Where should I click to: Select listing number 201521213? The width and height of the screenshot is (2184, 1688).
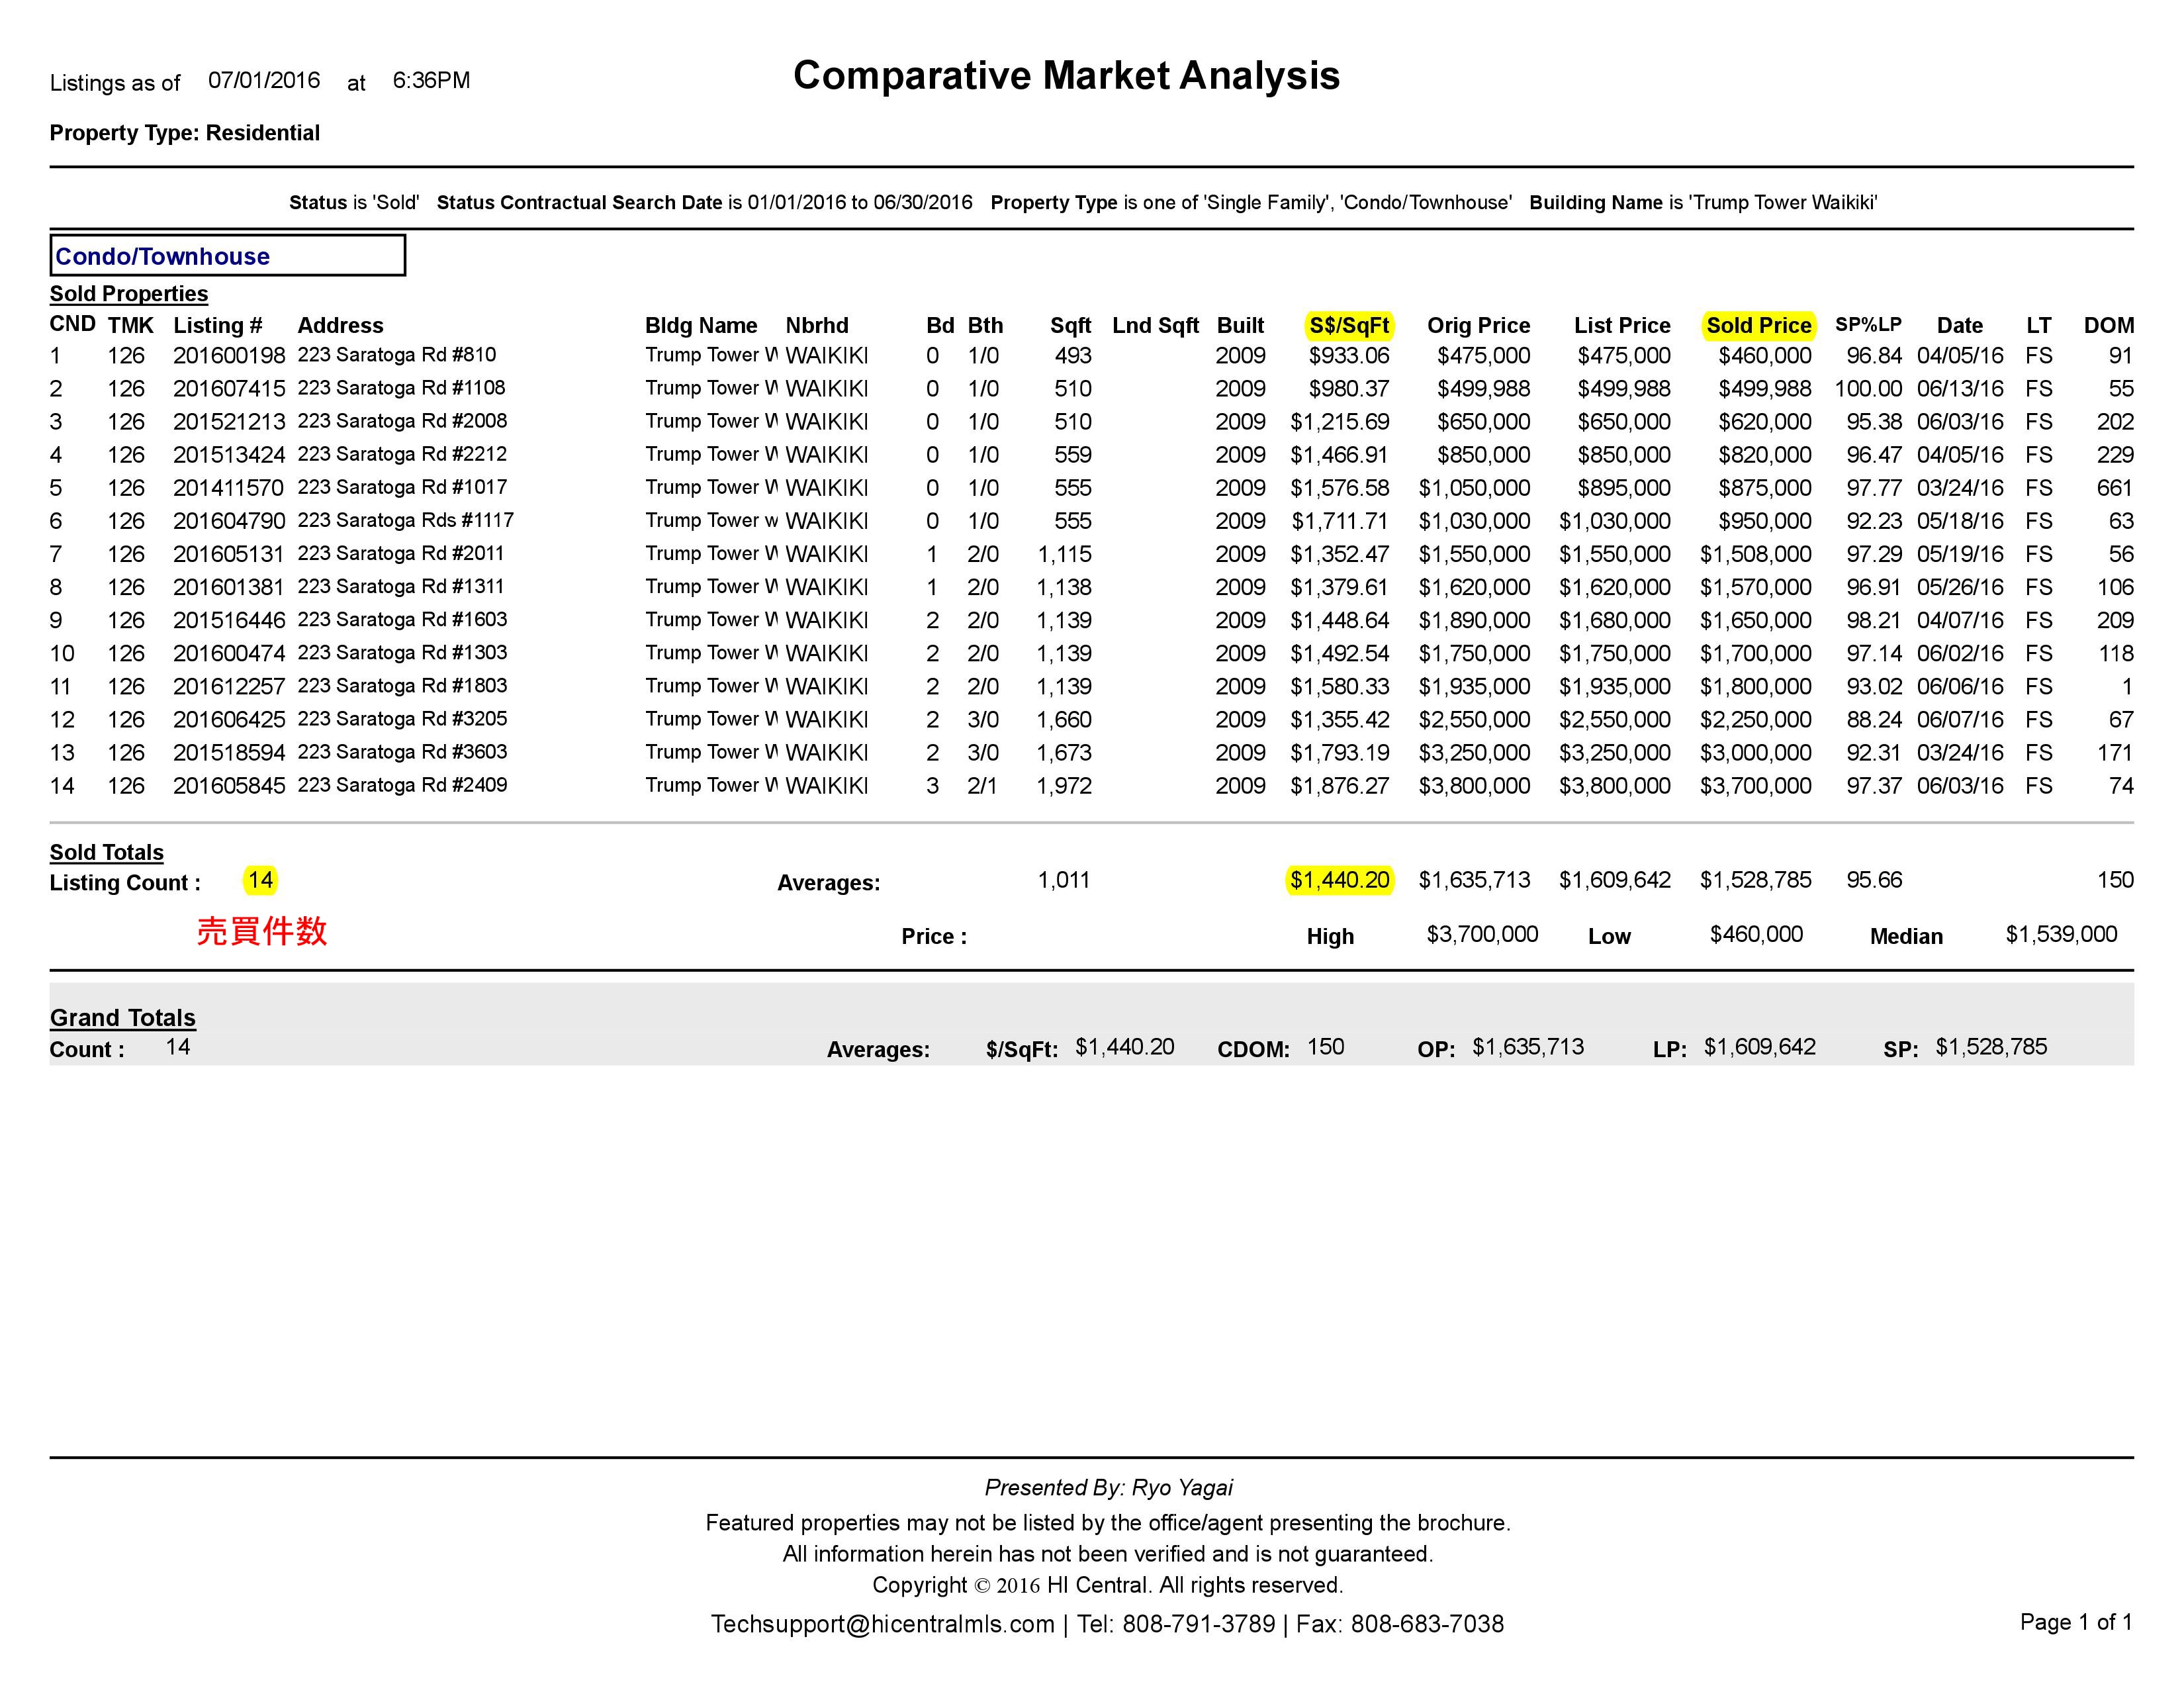pyautogui.click(x=229, y=421)
